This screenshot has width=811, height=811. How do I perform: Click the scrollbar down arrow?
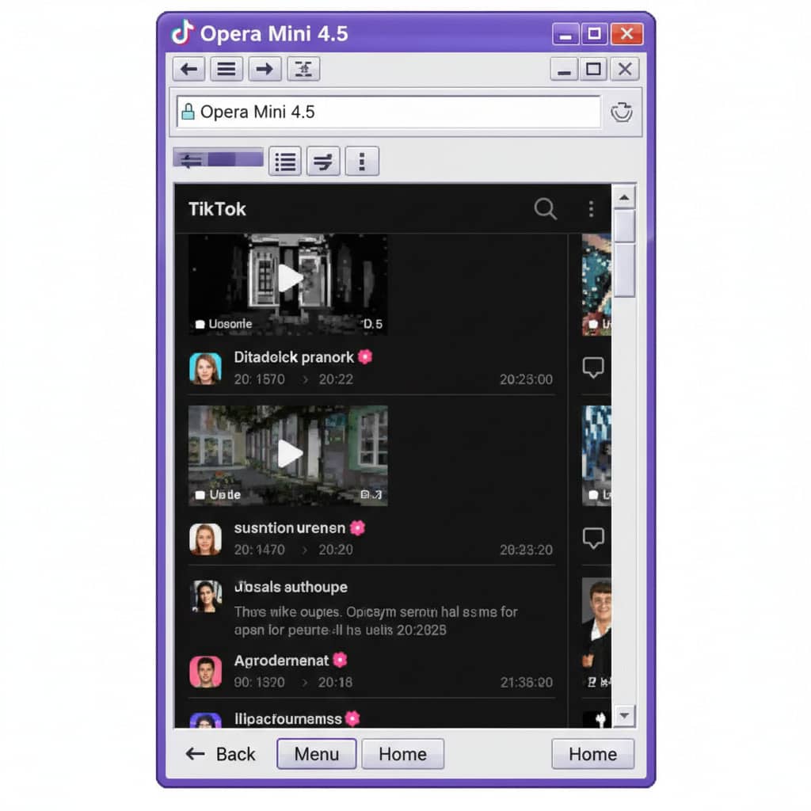coord(624,716)
